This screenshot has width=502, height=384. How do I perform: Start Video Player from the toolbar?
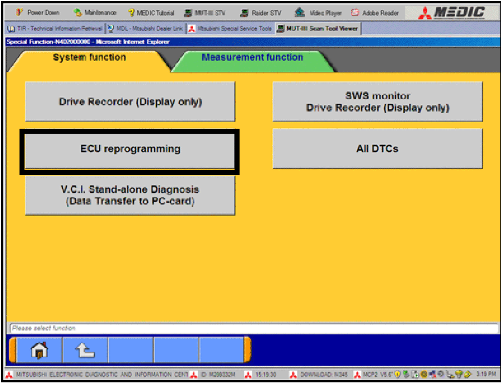pyautogui.click(x=318, y=13)
